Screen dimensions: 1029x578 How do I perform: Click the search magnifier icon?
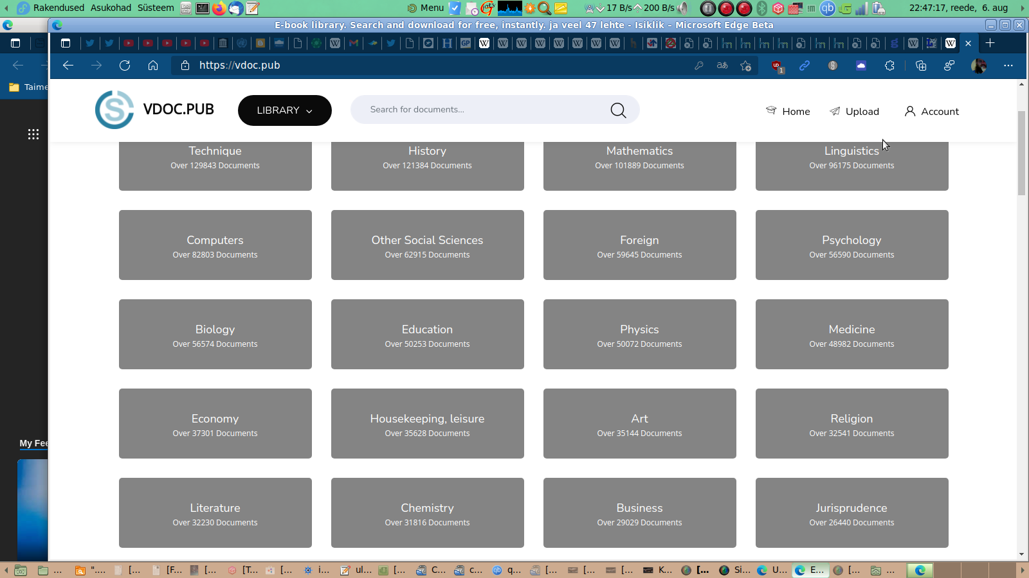click(618, 110)
